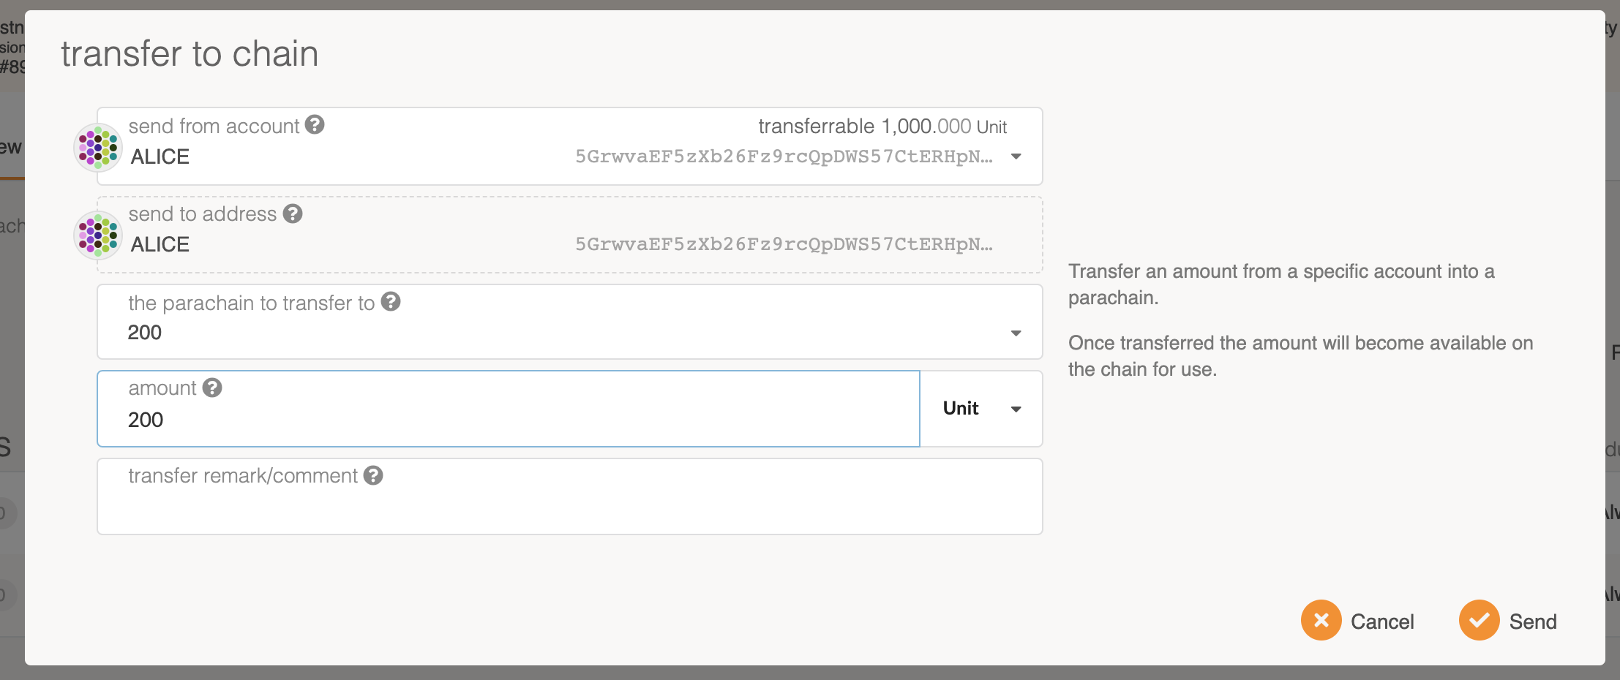The image size is (1620, 680).
Task: Click help icon next to parachain label
Action: (x=391, y=301)
